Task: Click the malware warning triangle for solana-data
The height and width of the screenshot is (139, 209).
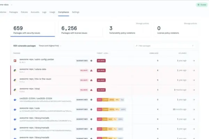Action: click(91, 70)
